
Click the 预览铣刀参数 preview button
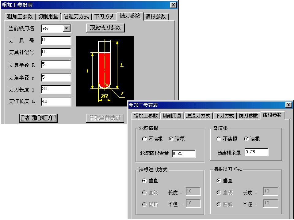pyautogui.click(x=105, y=28)
